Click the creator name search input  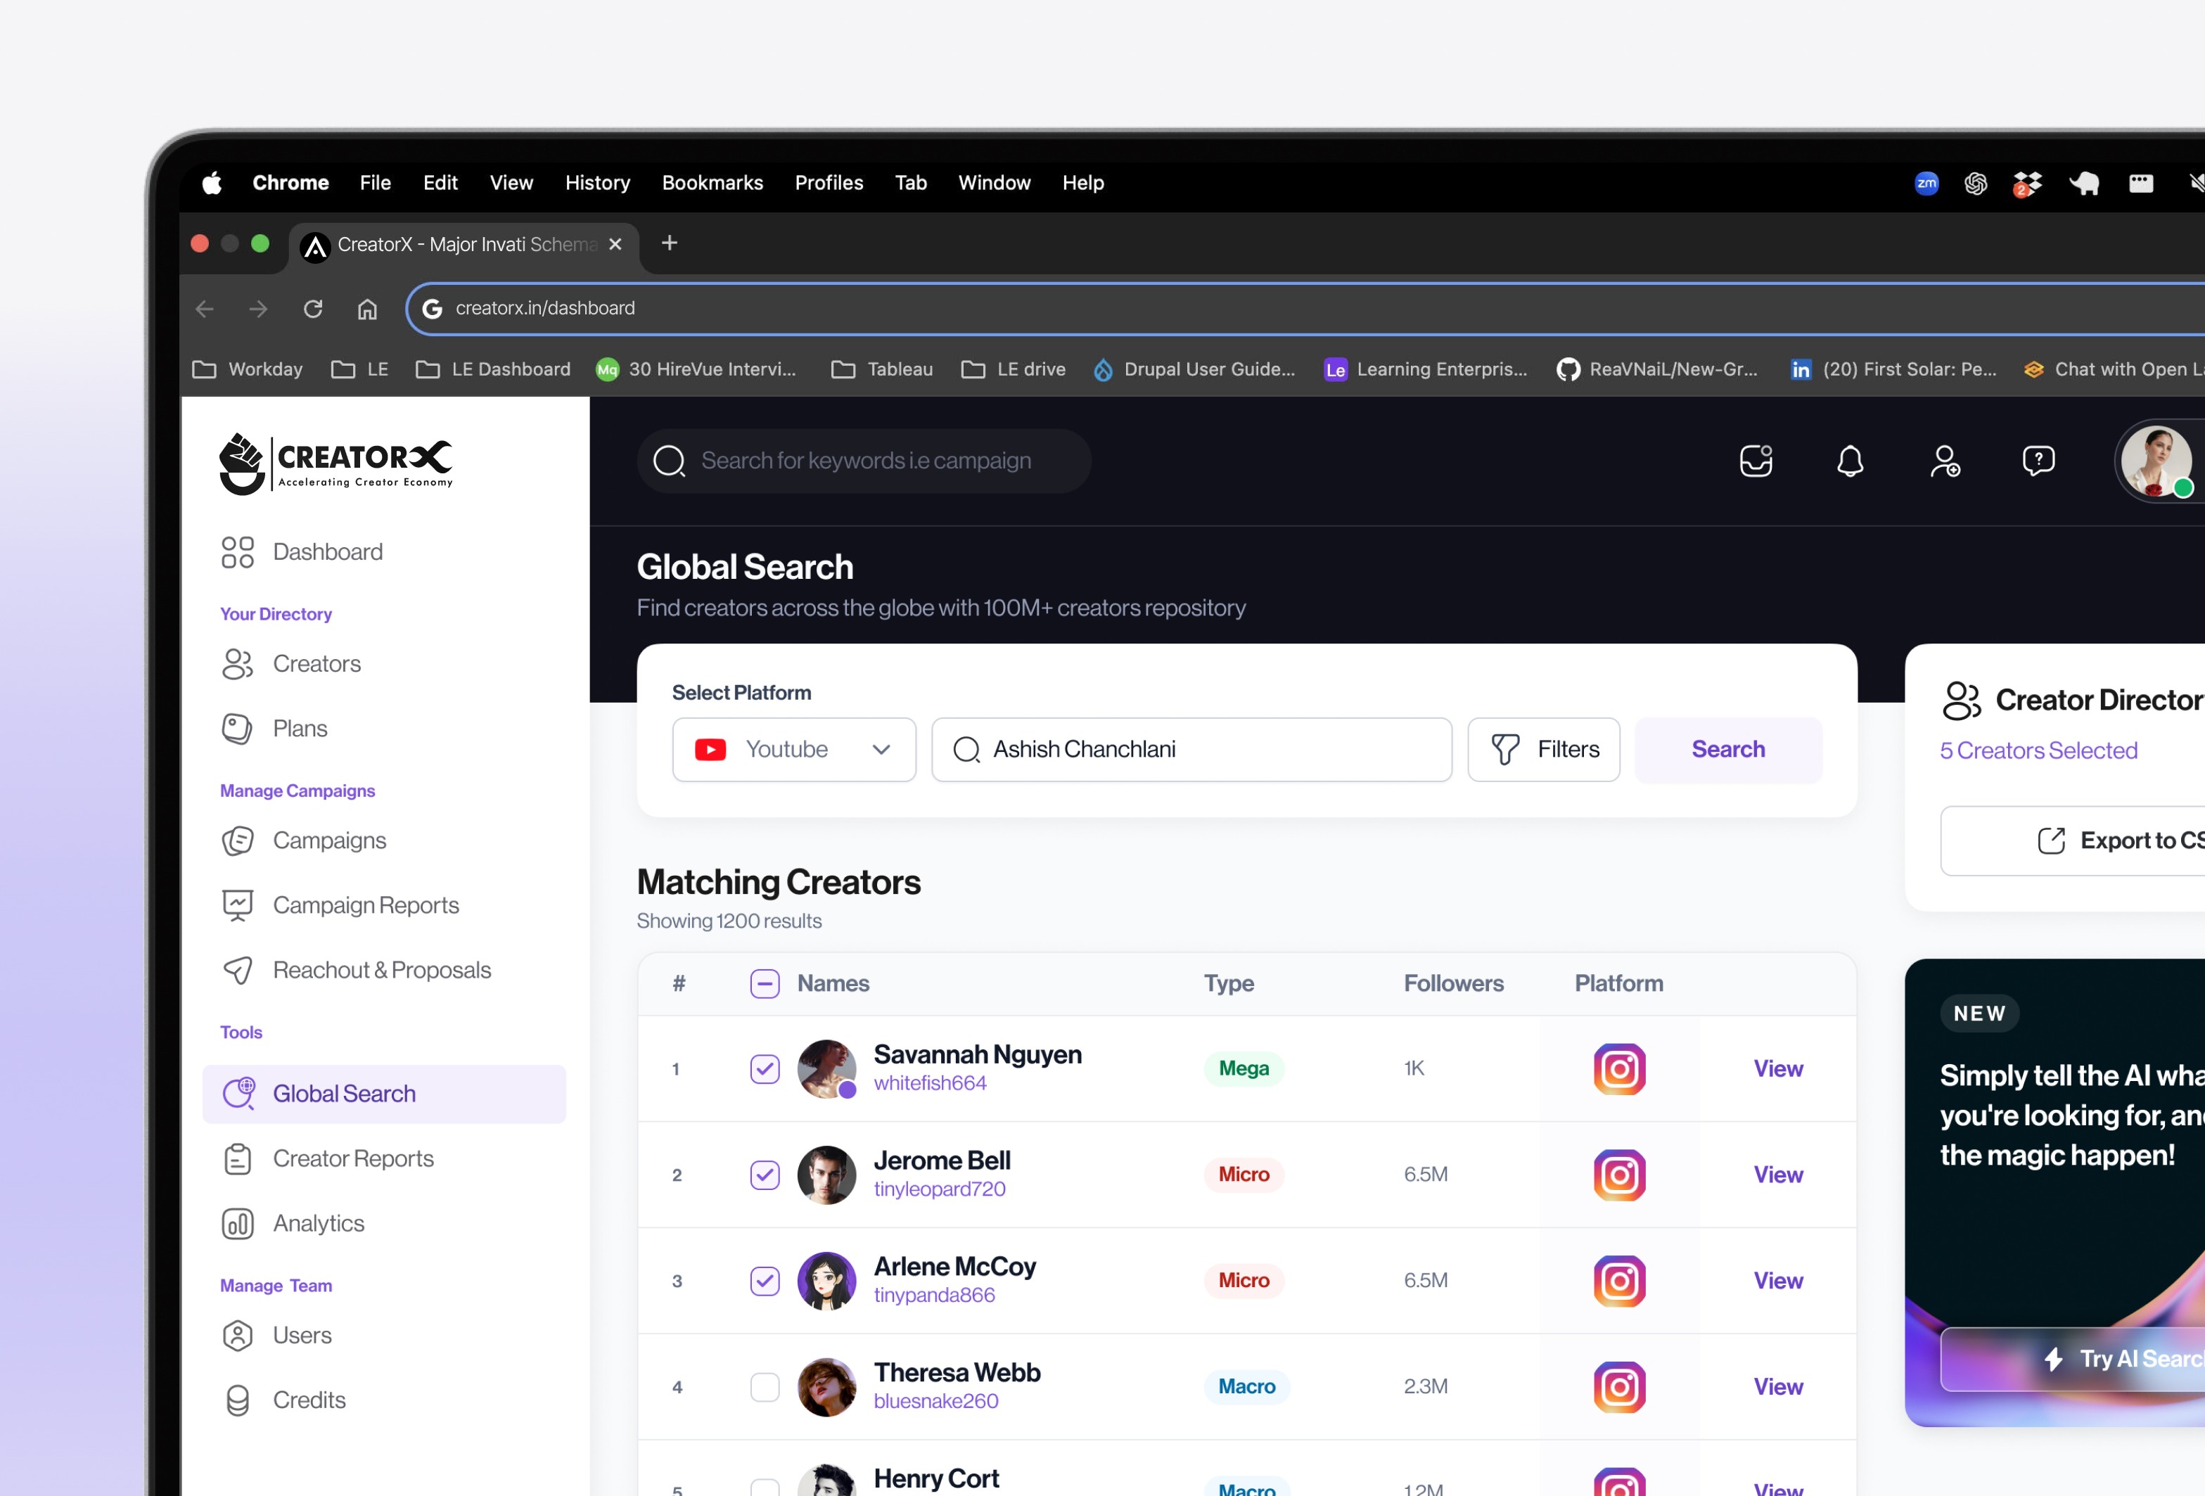click(x=1191, y=750)
